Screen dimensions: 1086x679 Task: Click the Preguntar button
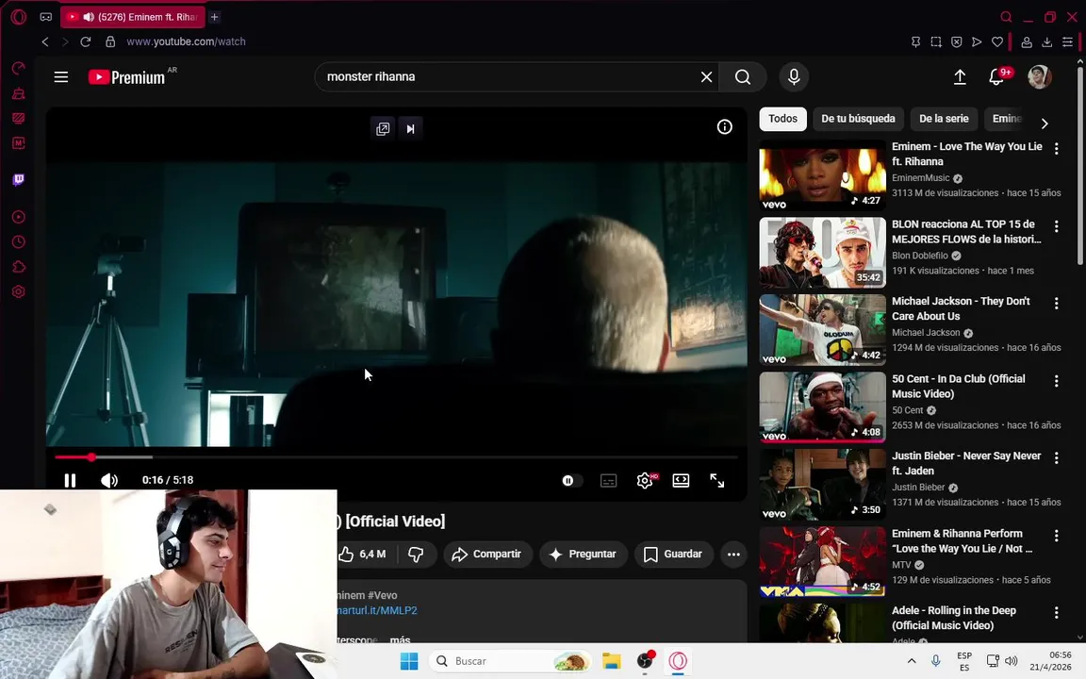[x=583, y=555]
